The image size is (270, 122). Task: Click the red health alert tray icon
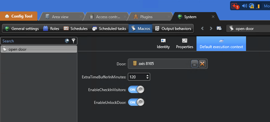pyautogui.click(x=235, y=6)
